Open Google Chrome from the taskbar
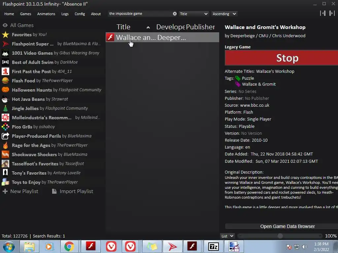This screenshot has height=253, width=338. [69, 246]
